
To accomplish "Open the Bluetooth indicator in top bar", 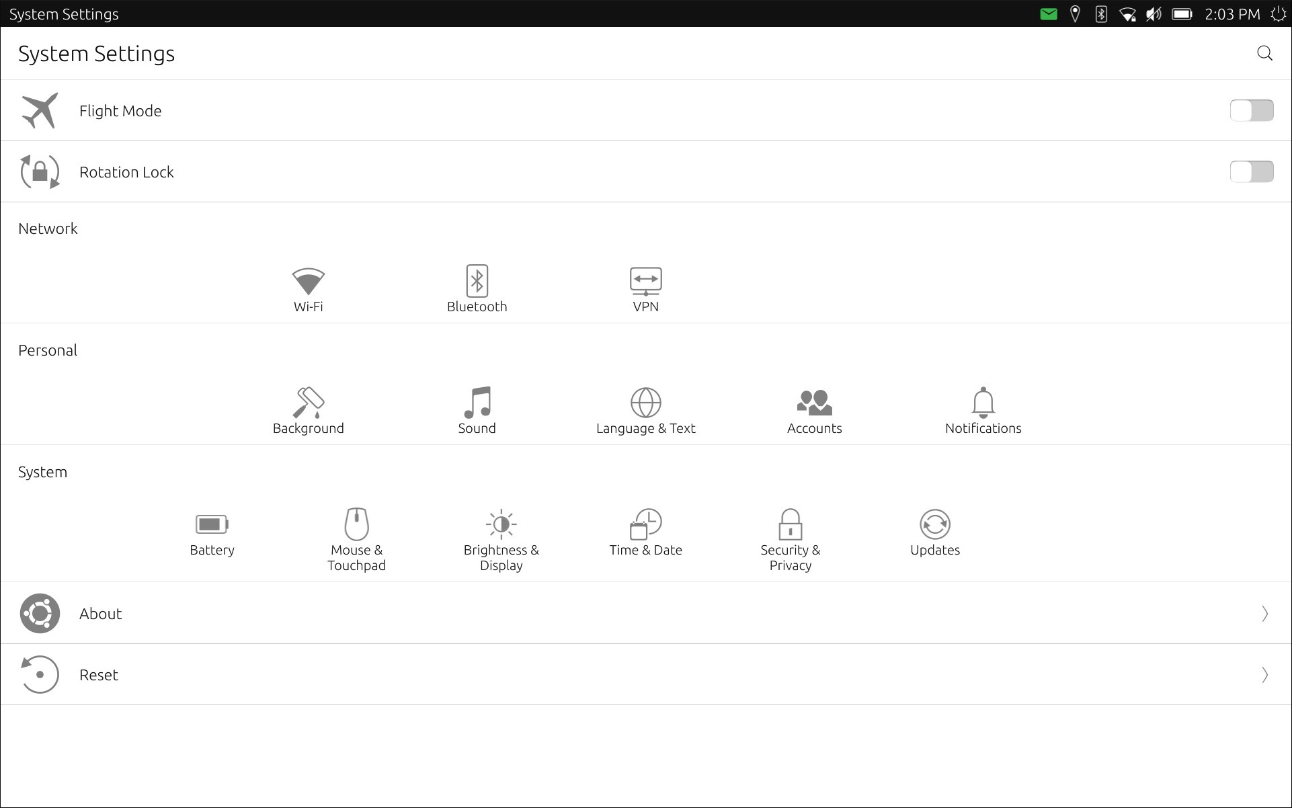I will point(1101,14).
